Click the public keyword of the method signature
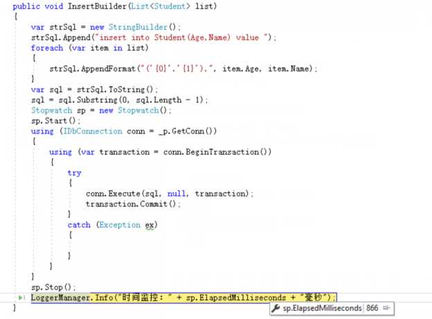This screenshot has width=432, height=319. 26,6
